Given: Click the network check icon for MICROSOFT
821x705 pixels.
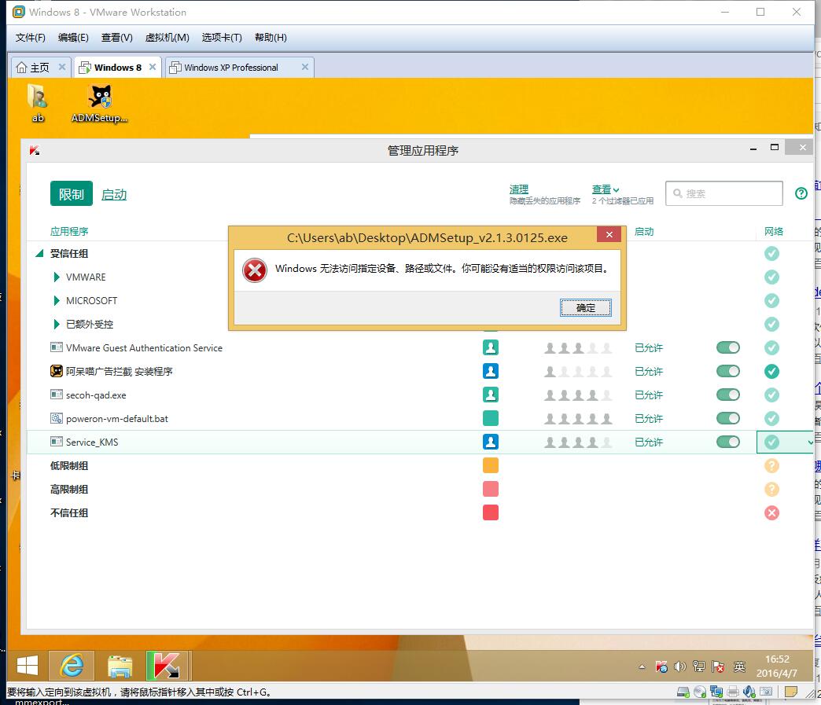Looking at the screenshot, I should click(771, 300).
